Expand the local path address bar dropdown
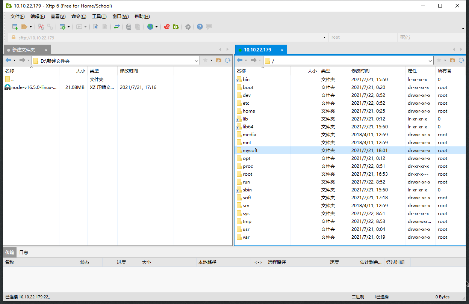 tap(196, 60)
